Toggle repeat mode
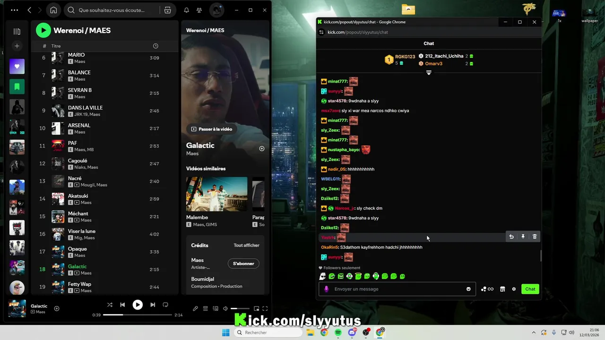The height and width of the screenshot is (340, 605). click(x=165, y=305)
